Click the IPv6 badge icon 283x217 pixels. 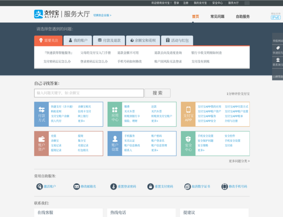pos(276,17)
